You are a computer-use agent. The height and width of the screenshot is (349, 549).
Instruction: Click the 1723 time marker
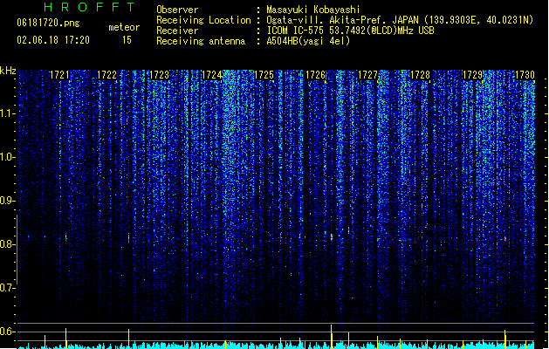pos(160,75)
